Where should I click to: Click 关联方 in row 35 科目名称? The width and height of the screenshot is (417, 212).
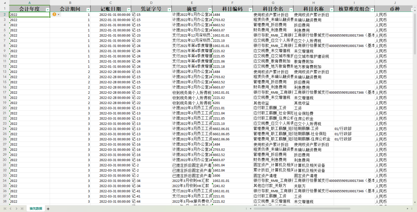pyautogui.click(x=314, y=186)
